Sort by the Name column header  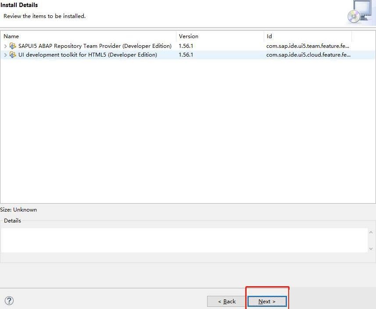(x=88, y=36)
